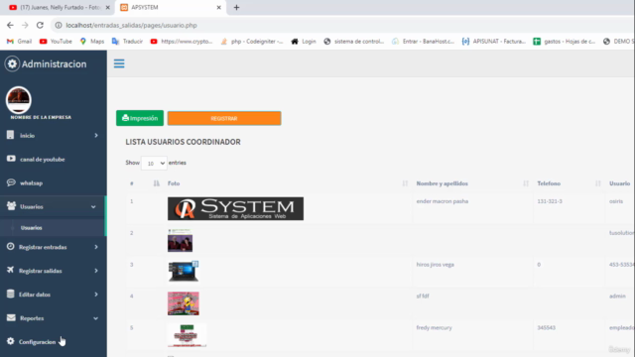
Task: Open the gastos - Hojas de c... bookmark
Action: (565, 42)
